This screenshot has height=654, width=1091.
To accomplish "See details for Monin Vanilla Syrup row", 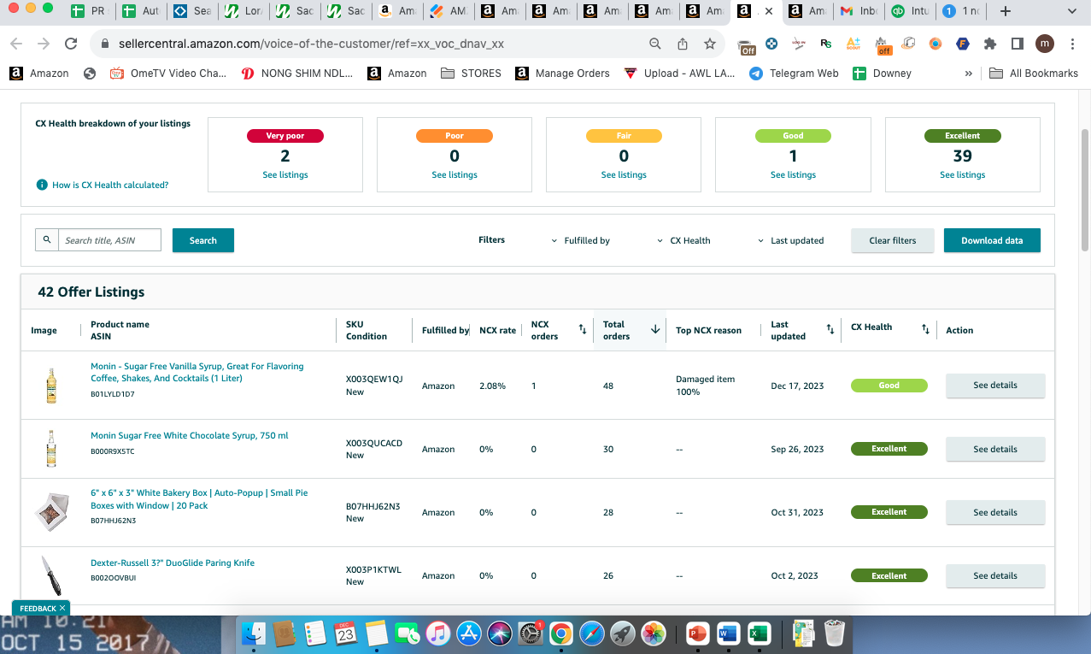I will coord(995,386).
